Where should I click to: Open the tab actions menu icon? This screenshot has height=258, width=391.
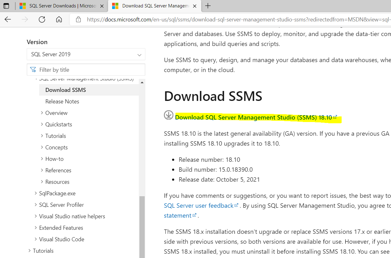pos(6,6)
